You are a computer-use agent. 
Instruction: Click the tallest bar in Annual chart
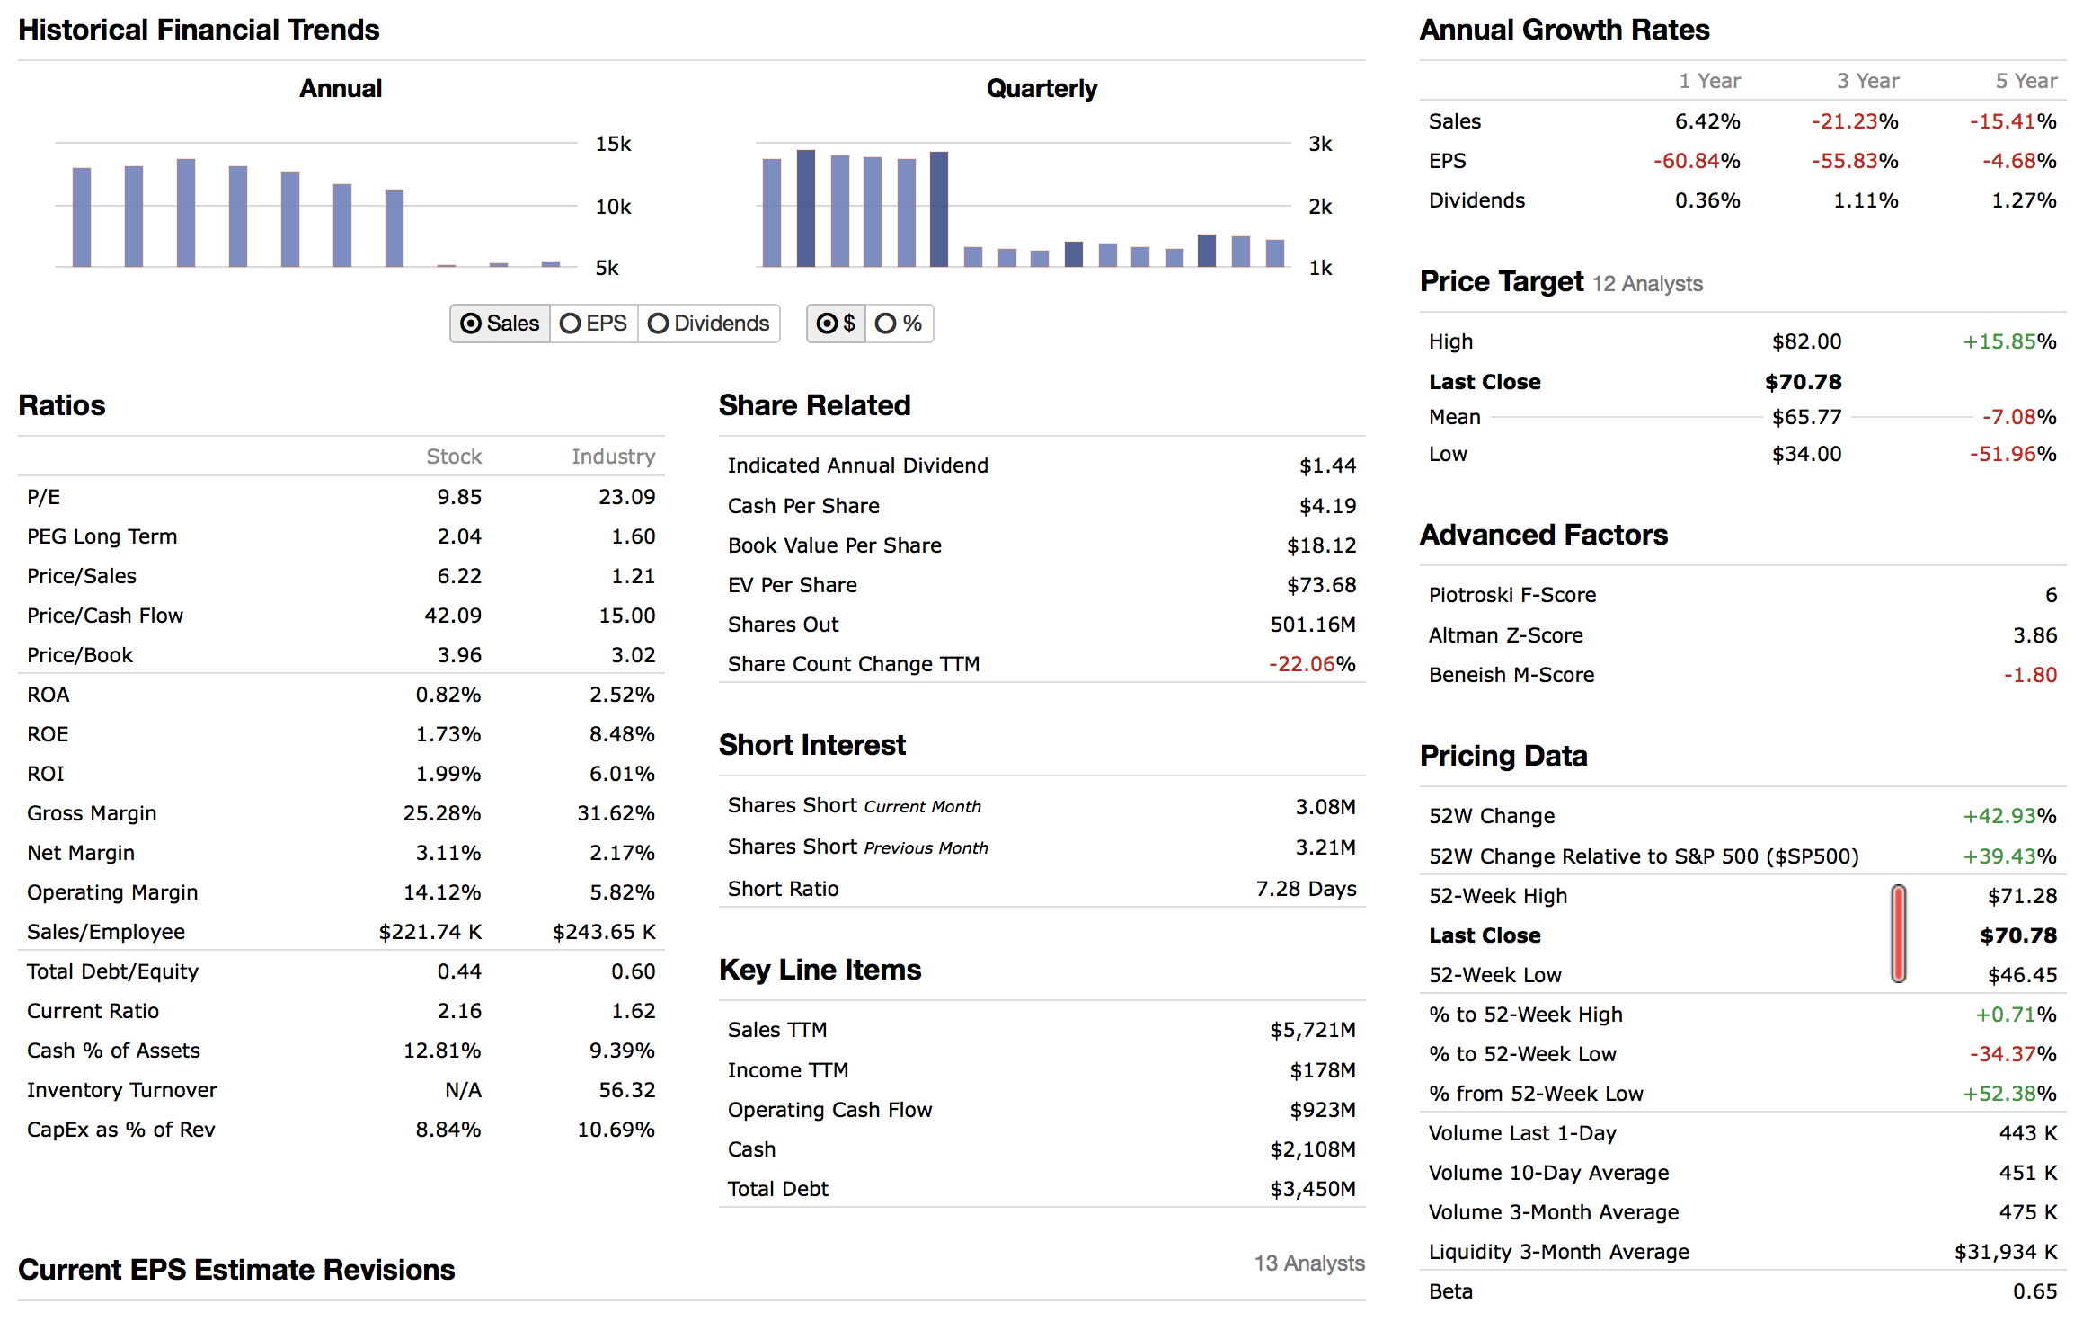186,213
